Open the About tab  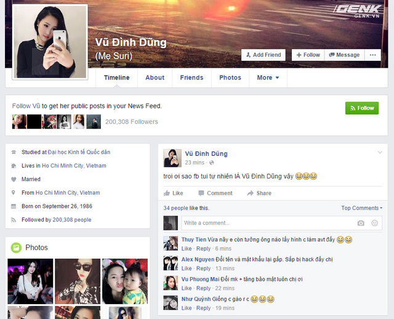click(x=155, y=78)
